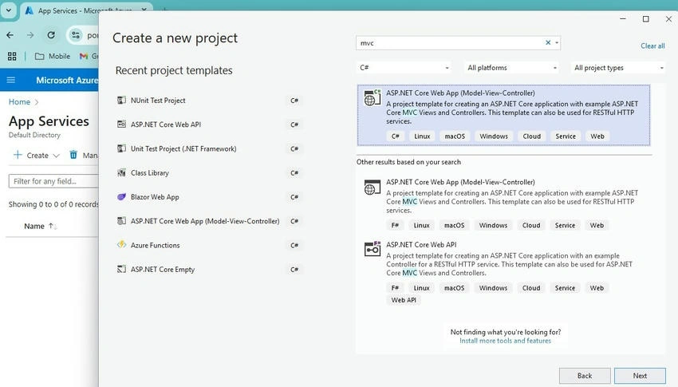The image size is (678, 387).
Task: Click the Unit Test Project (.NET Framework) icon
Action: point(121,148)
